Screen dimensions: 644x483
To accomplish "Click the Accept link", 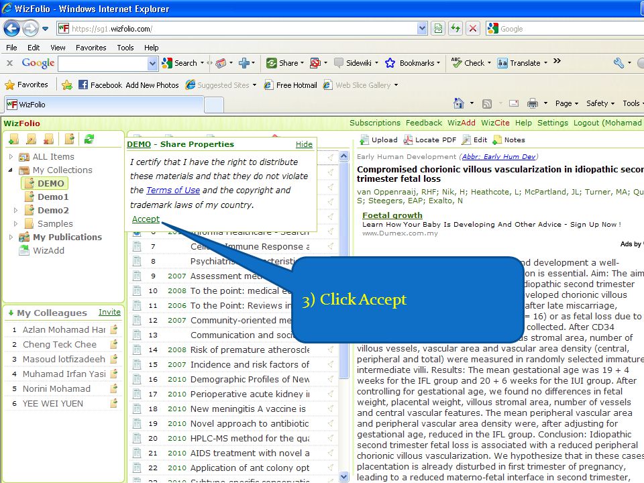I will tap(146, 219).
